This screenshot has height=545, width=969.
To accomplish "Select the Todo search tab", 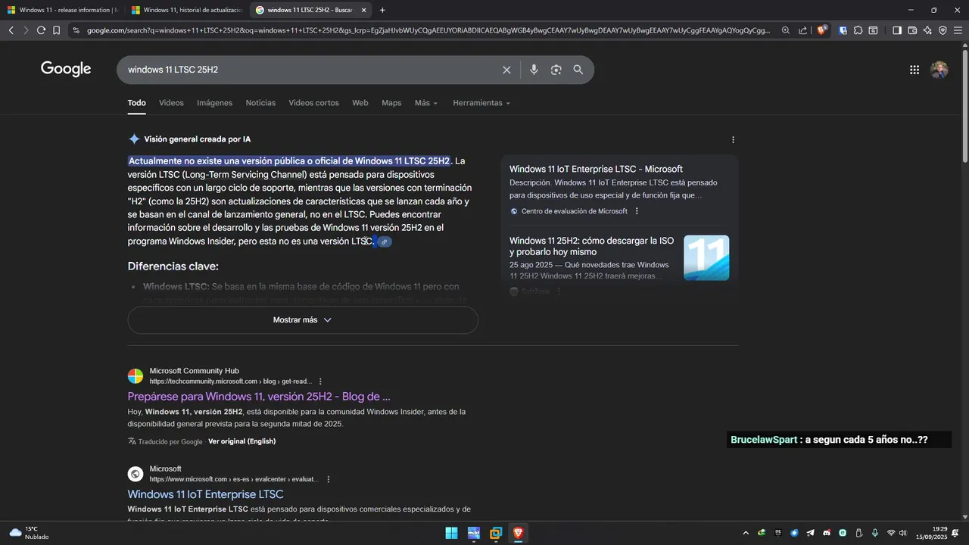I will 136,103.
